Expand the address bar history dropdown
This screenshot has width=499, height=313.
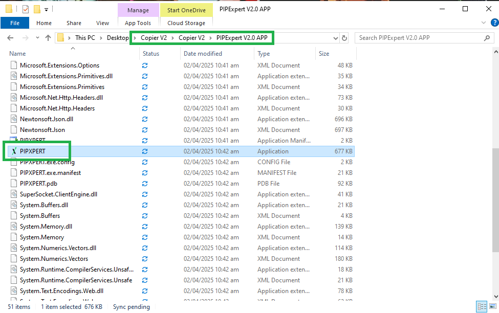pyautogui.click(x=335, y=38)
